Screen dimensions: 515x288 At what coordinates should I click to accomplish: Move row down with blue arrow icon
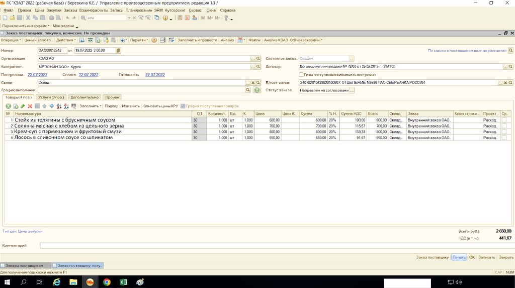[x=51, y=106]
